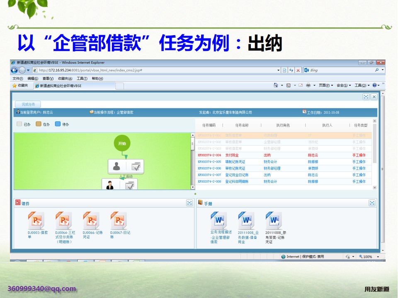The height and width of the screenshot is (298, 398).
Task: Open the search provider dropdown arrow
Action: (383, 70)
